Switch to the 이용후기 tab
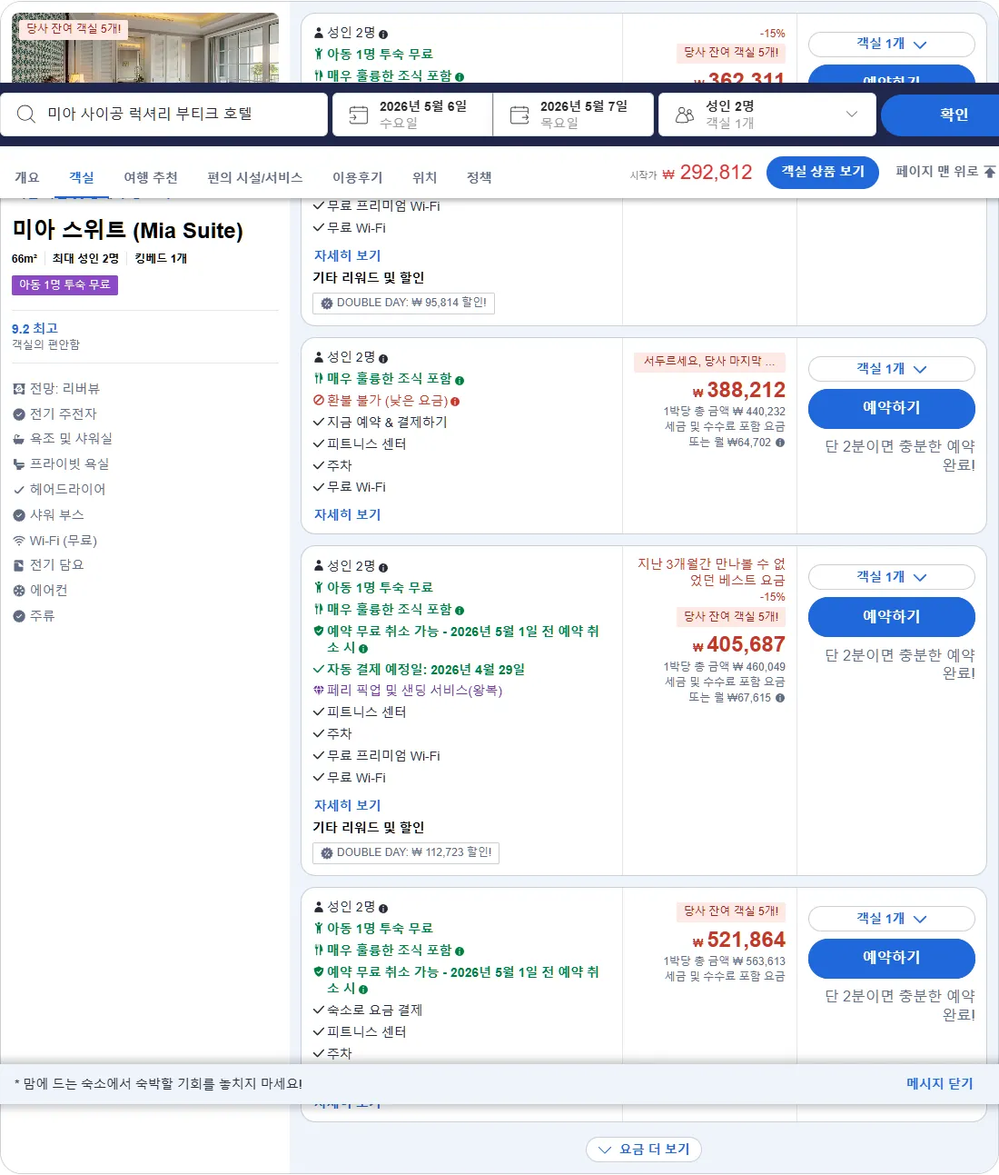Image resolution: width=999 pixels, height=1175 pixels. tap(358, 177)
